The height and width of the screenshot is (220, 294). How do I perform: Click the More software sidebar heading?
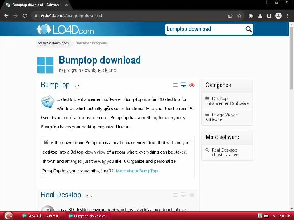pos(222,137)
